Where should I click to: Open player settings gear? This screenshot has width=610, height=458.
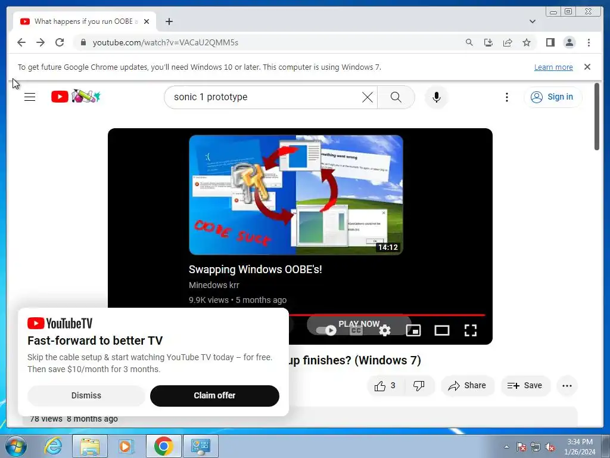[x=385, y=330]
